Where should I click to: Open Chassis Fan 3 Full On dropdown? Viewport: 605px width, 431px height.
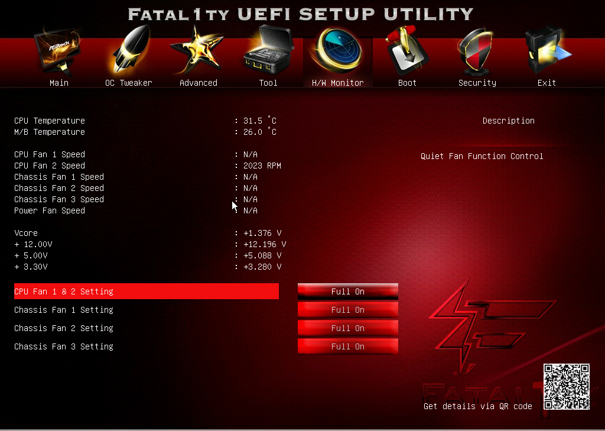[347, 346]
